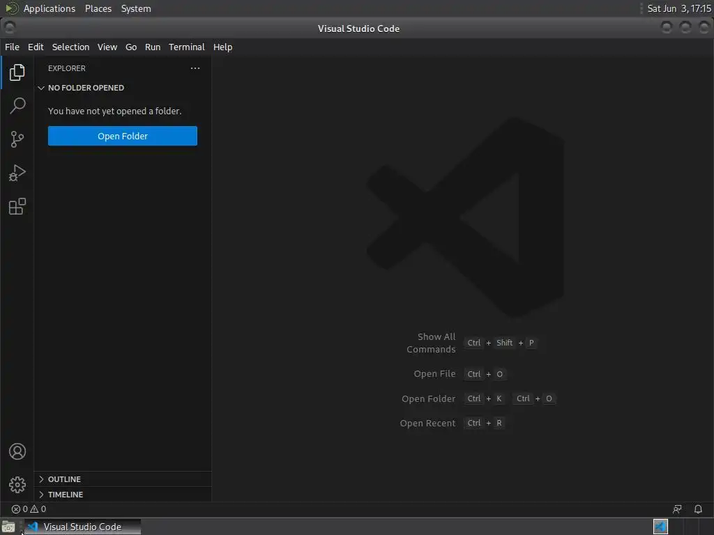Open Explorer views and more actions ellipsis

tap(195, 68)
